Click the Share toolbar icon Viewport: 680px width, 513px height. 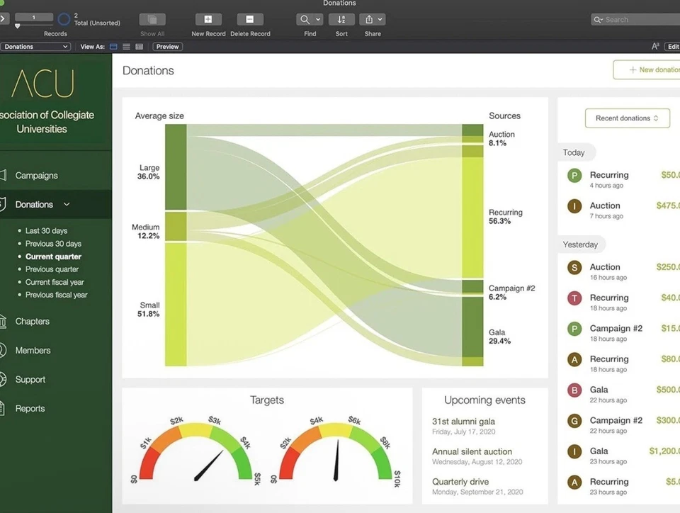[x=368, y=20]
